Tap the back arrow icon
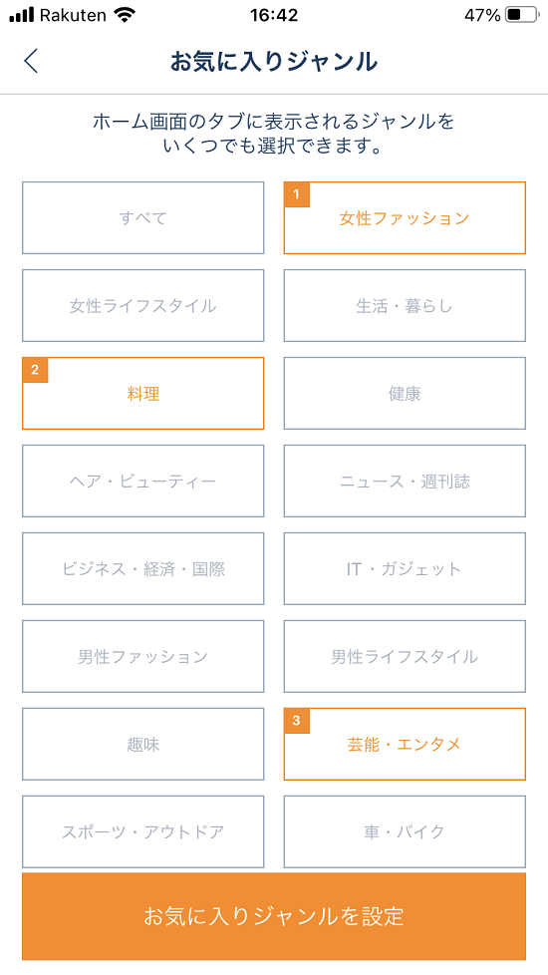Viewport: 548px width, 975px height. (x=31, y=62)
